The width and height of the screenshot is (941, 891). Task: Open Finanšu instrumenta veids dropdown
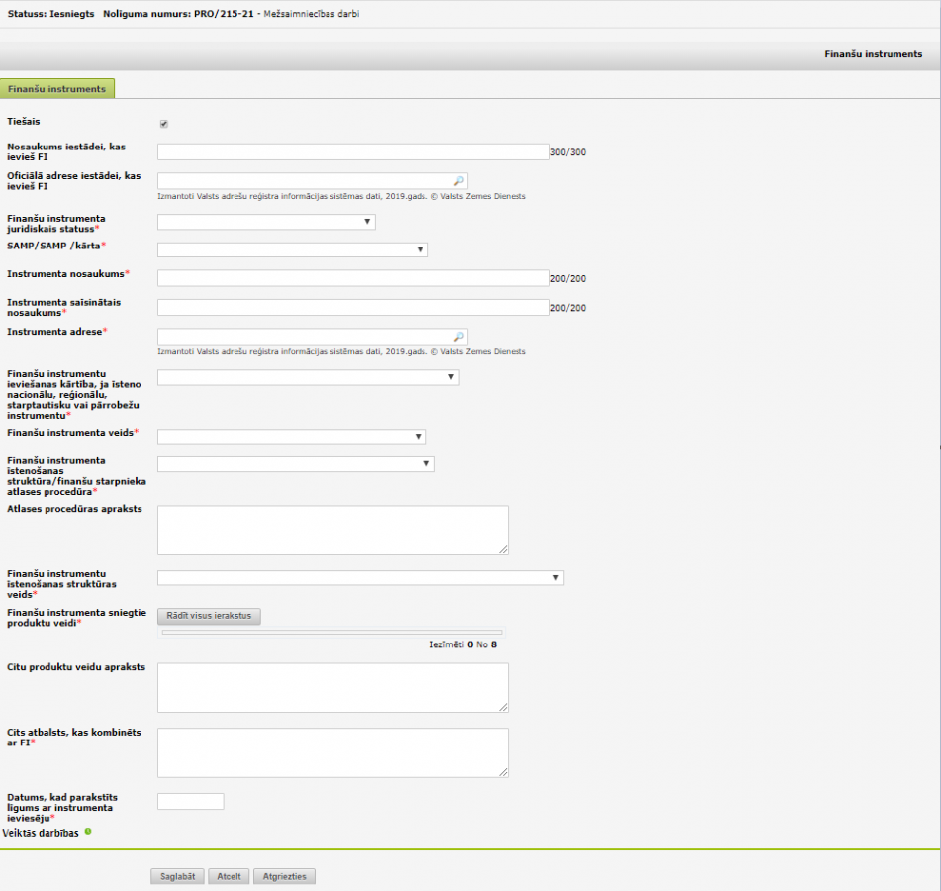point(291,437)
